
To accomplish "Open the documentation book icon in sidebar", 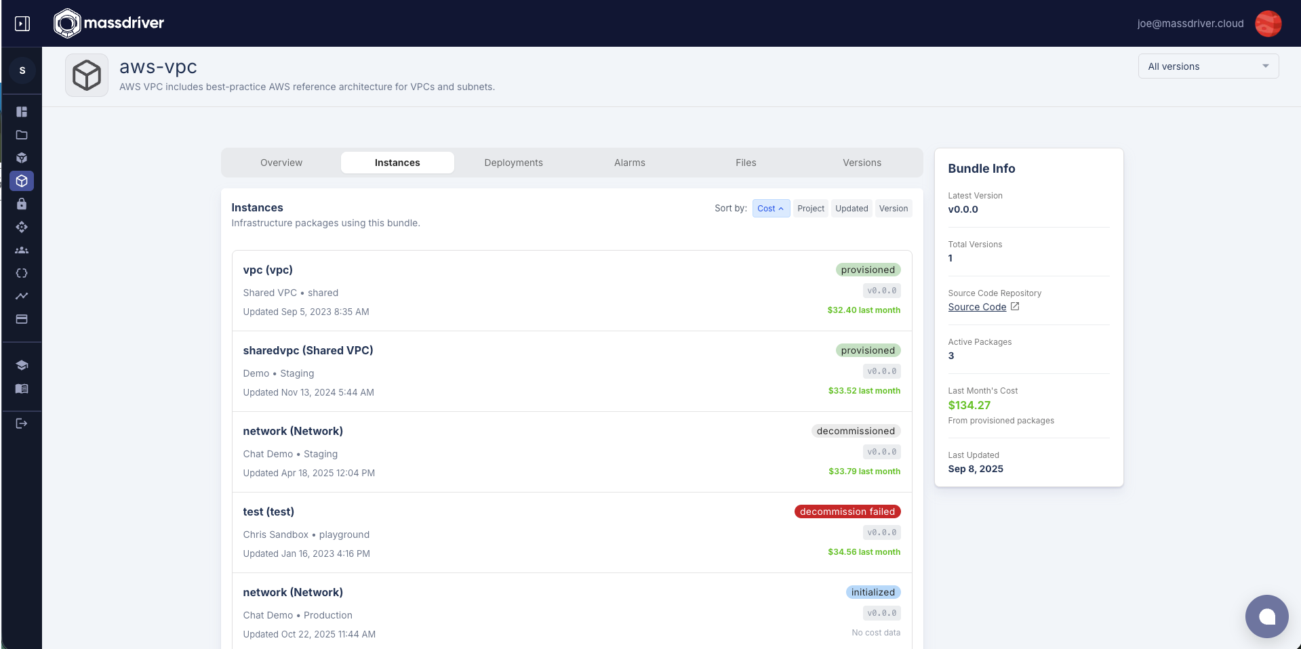I will [x=22, y=389].
